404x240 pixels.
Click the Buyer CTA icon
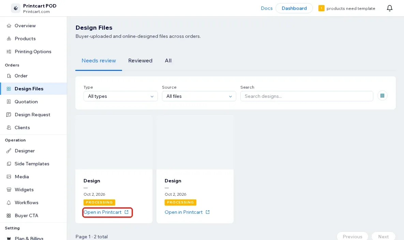click(9, 215)
